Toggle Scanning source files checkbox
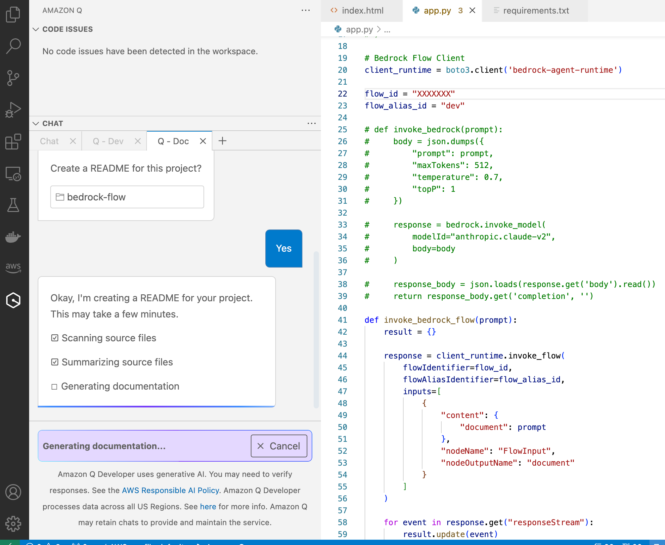The image size is (665, 545). pos(55,338)
